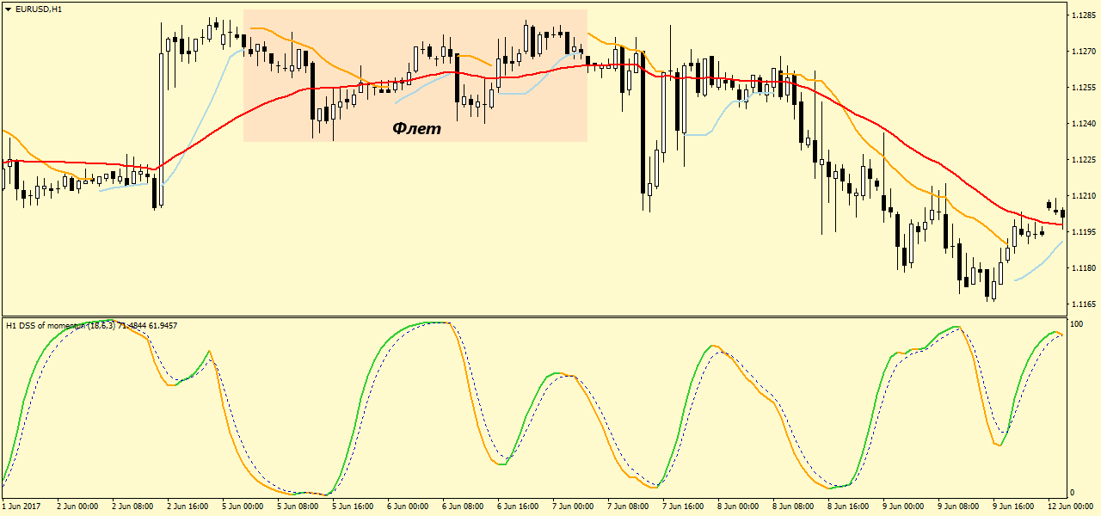Click the 7 Jun 08:00 time label
1101x516 pixels.
tap(627, 507)
